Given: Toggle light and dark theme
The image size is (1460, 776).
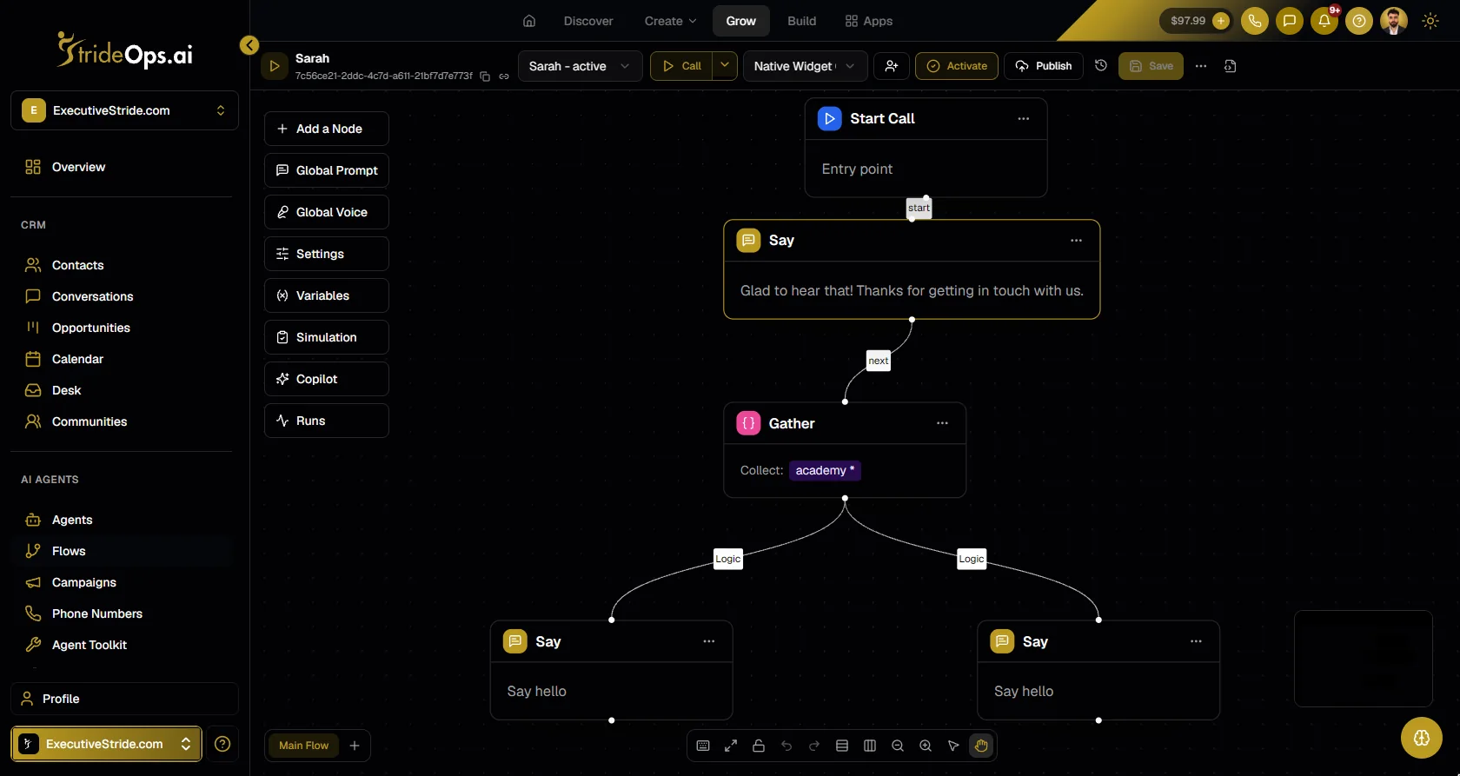Looking at the screenshot, I should [1430, 21].
